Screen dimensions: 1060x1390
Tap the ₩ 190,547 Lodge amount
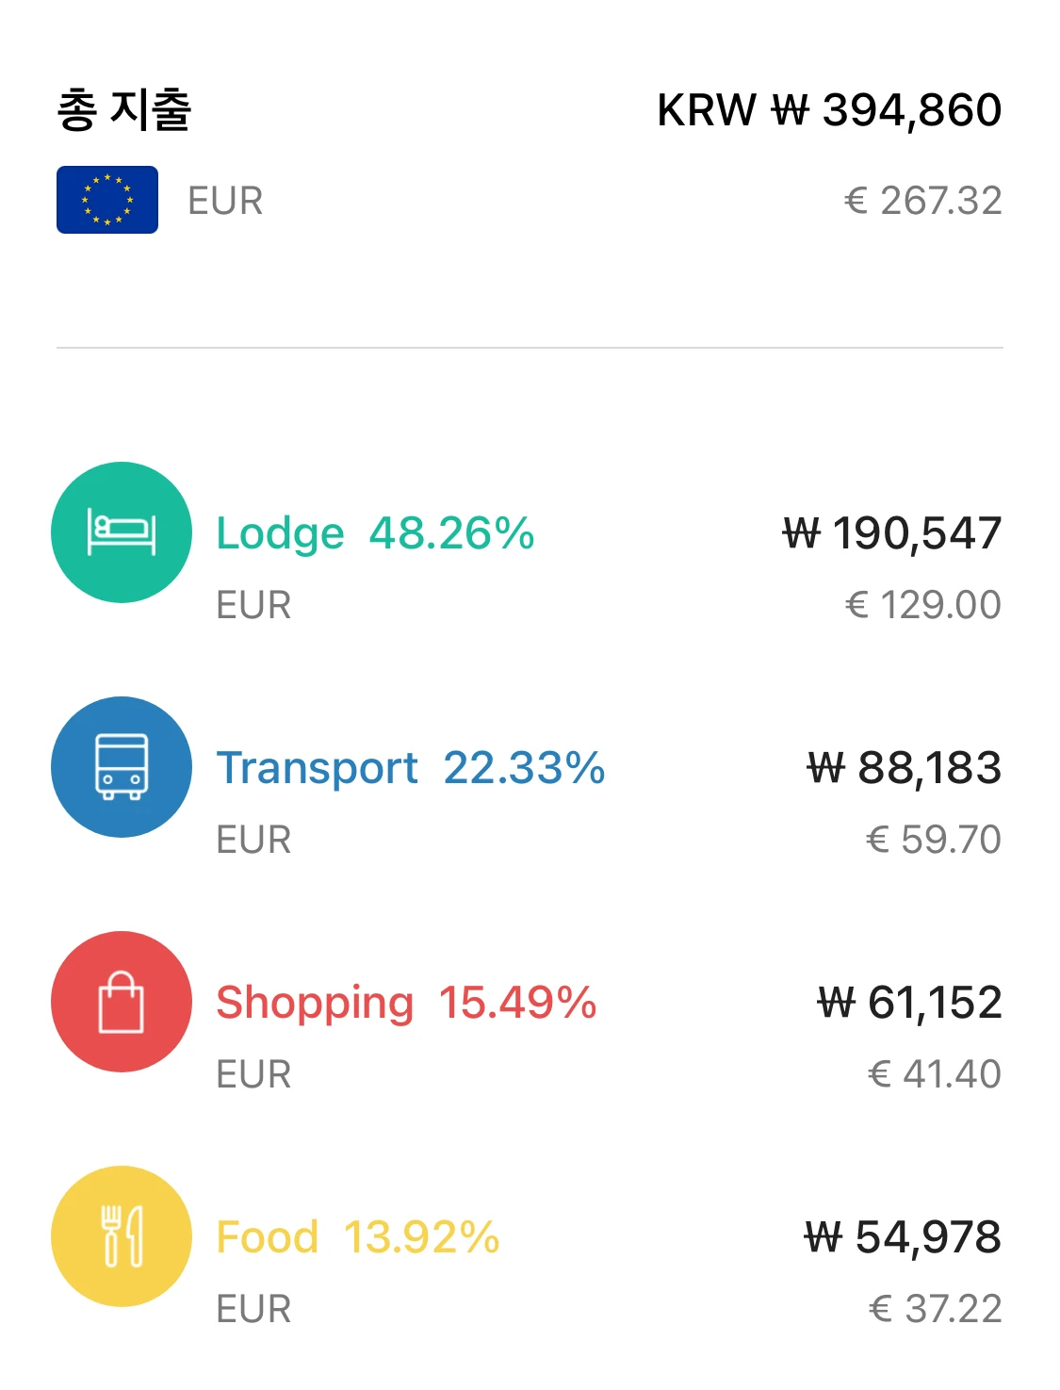coord(892,533)
